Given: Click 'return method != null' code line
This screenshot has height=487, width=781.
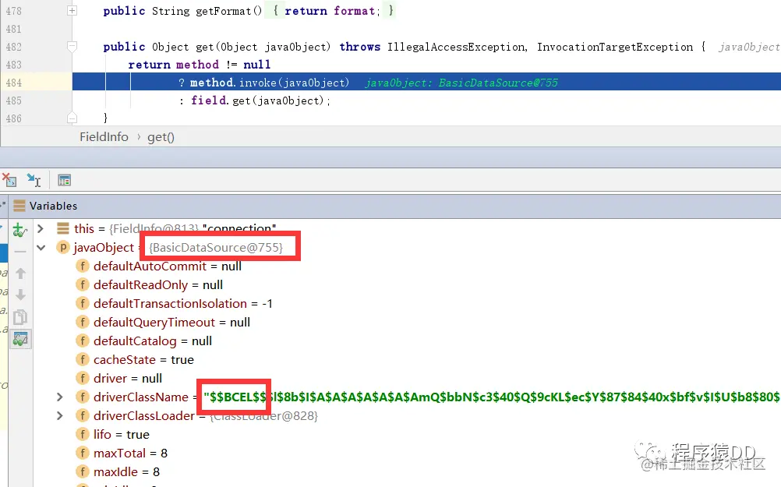Looking at the screenshot, I should (200, 65).
